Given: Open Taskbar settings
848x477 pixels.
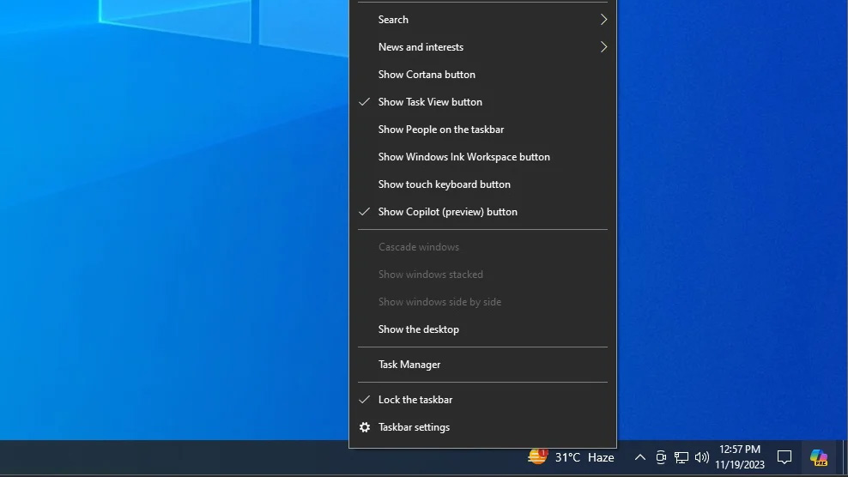Looking at the screenshot, I should (x=482, y=427).
